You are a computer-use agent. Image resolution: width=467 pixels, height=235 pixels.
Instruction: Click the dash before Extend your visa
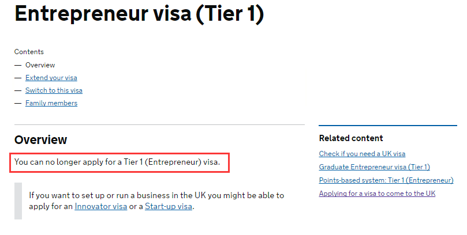coord(18,78)
